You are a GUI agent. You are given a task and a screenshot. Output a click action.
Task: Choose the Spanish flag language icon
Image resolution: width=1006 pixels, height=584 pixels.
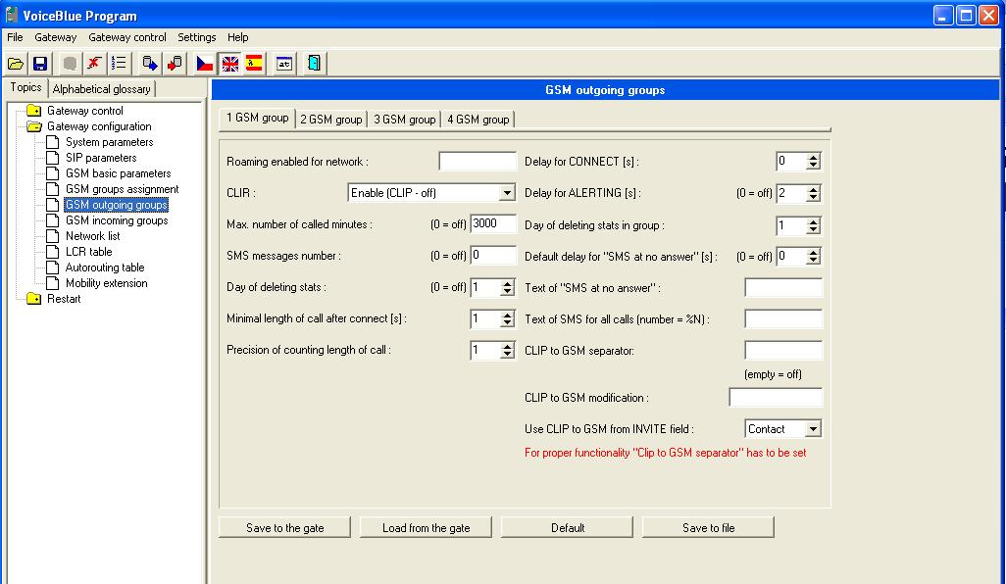[x=254, y=64]
